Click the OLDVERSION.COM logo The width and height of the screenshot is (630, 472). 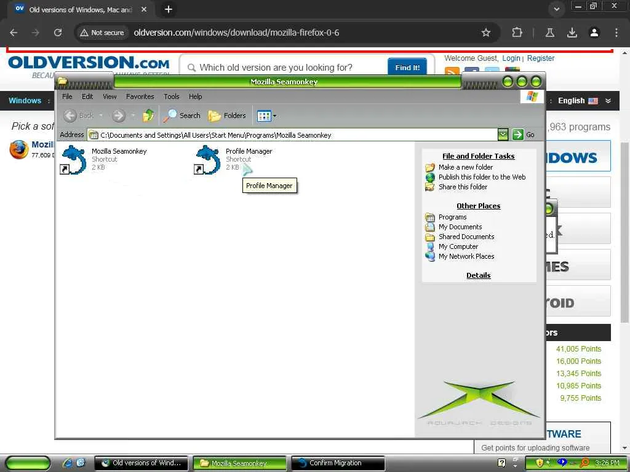[x=89, y=63]
